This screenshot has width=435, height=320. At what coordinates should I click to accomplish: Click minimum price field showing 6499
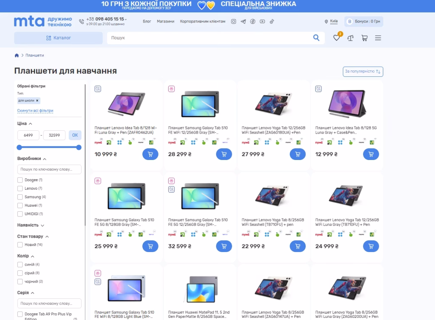[x=28, y=135]
